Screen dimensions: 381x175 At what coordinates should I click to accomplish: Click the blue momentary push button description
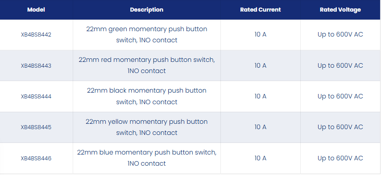click(146, 158)
